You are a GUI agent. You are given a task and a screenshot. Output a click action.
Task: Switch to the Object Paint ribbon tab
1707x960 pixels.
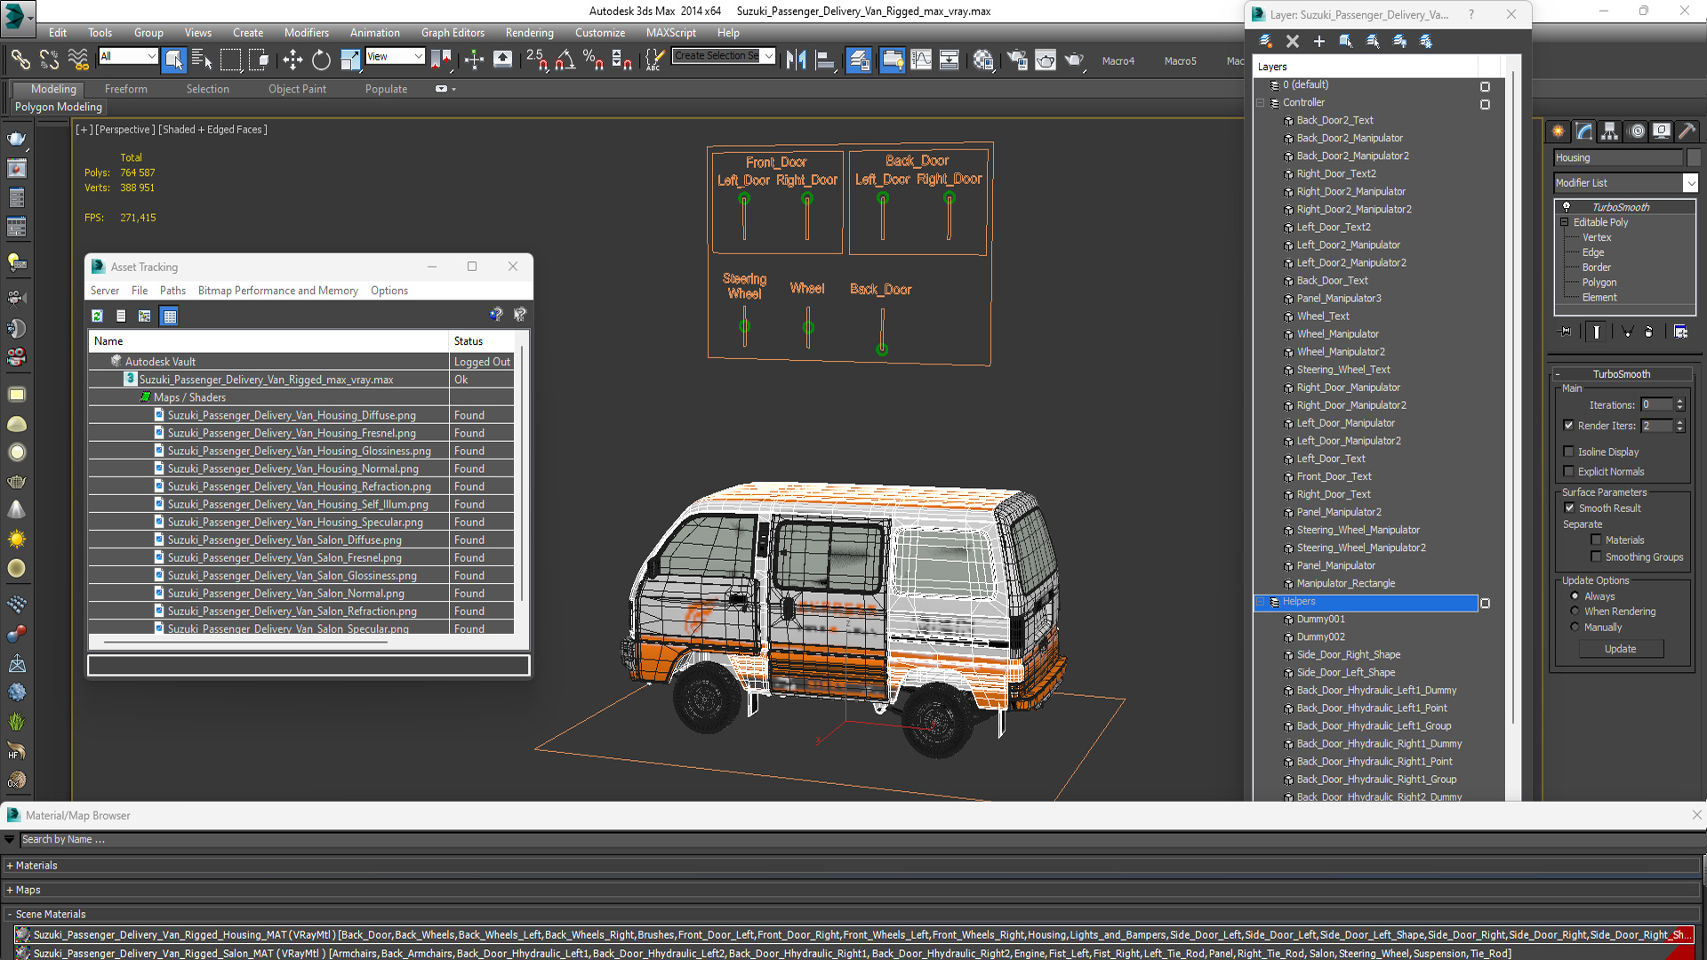(297, 89)
